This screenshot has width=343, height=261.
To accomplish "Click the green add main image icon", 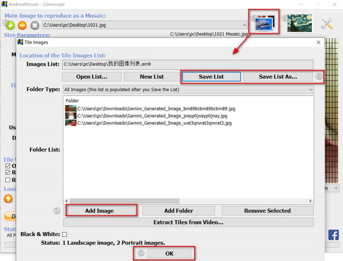I will (10, 25).
